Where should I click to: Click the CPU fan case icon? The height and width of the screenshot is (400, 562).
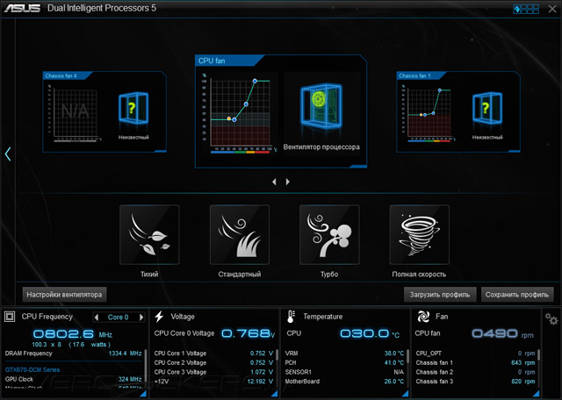321,105
